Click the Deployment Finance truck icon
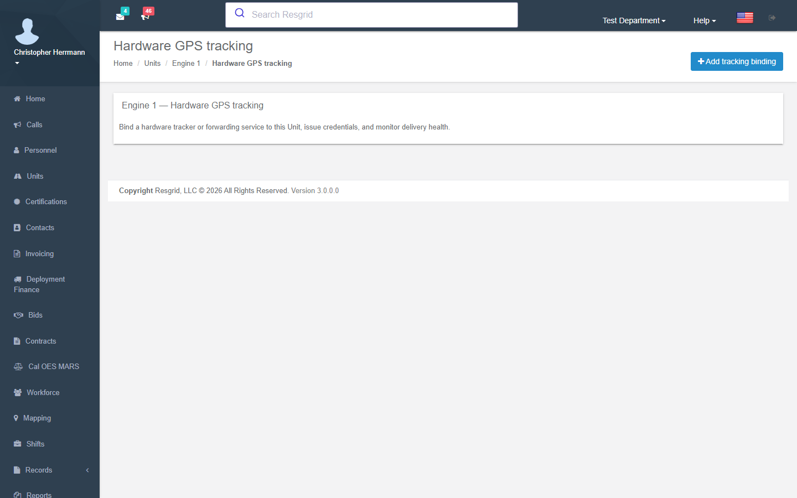This screenshot has height=498, width=797. (x=18, y=279)
